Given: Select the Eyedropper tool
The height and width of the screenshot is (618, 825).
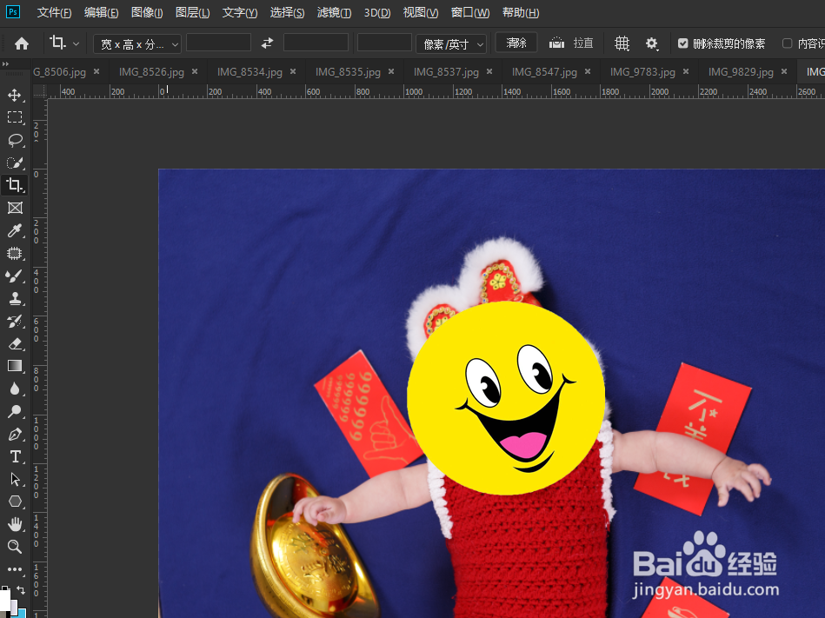Looking at the screenshot, I should point(15,230).
